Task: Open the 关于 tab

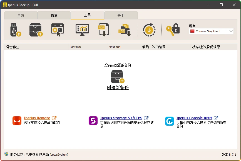Action: pos(121,15)
